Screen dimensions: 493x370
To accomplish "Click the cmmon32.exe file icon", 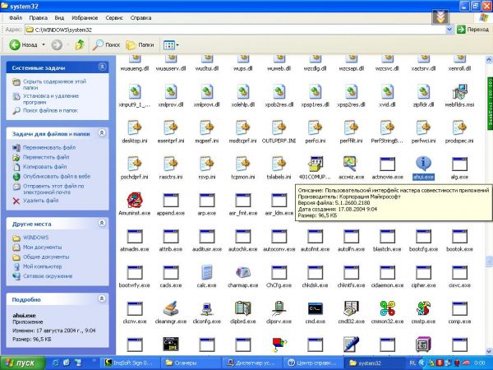I will (x=386, y=309).
